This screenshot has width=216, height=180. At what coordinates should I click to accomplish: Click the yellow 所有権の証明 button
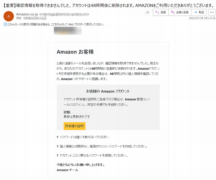point(74,126)
